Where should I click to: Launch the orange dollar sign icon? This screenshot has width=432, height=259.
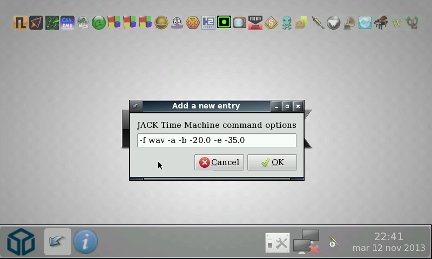tap(271, 23)
